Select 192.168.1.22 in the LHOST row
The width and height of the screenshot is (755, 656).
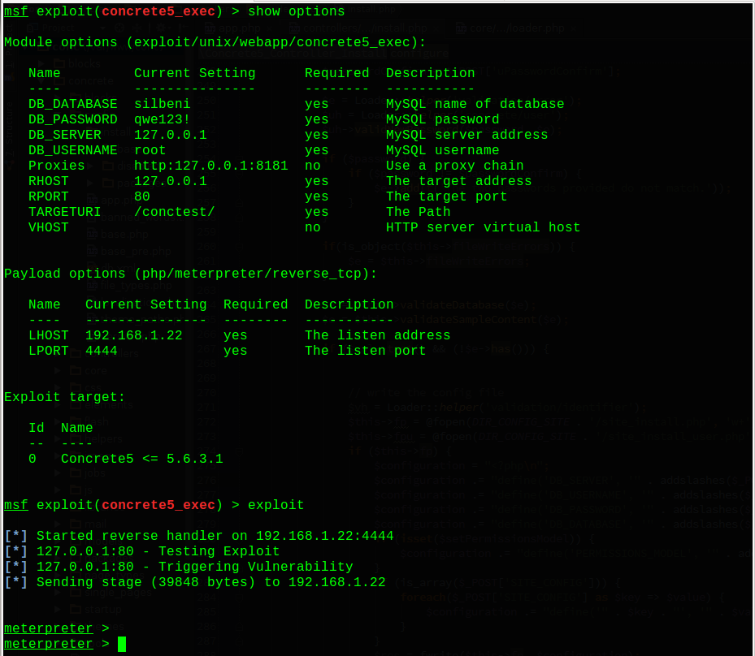(x=134, y=335)
